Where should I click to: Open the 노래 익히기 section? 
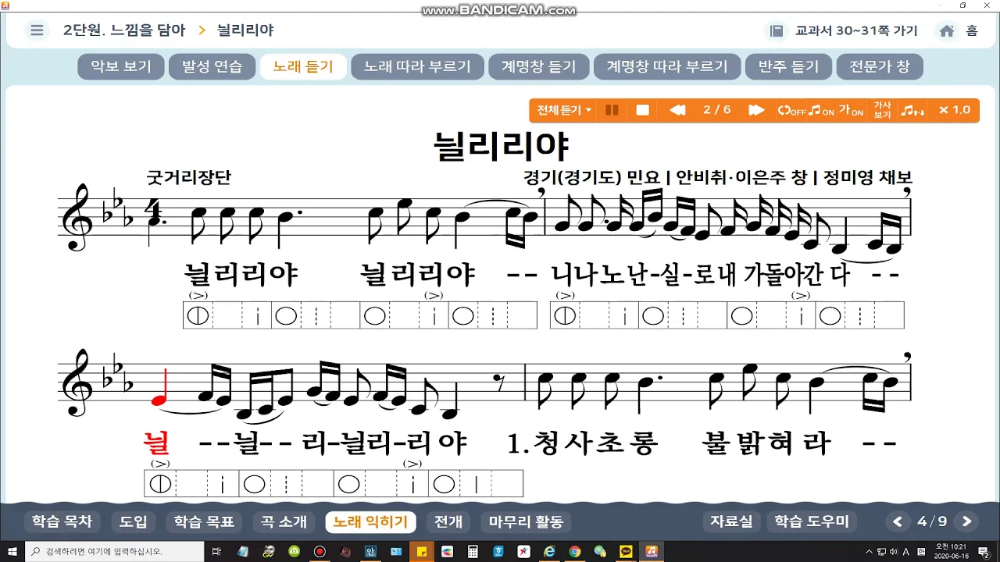tap(370, 521)
